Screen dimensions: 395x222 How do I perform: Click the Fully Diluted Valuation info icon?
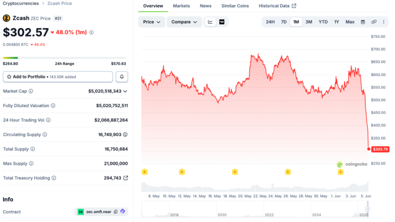[x=53, y=106]
